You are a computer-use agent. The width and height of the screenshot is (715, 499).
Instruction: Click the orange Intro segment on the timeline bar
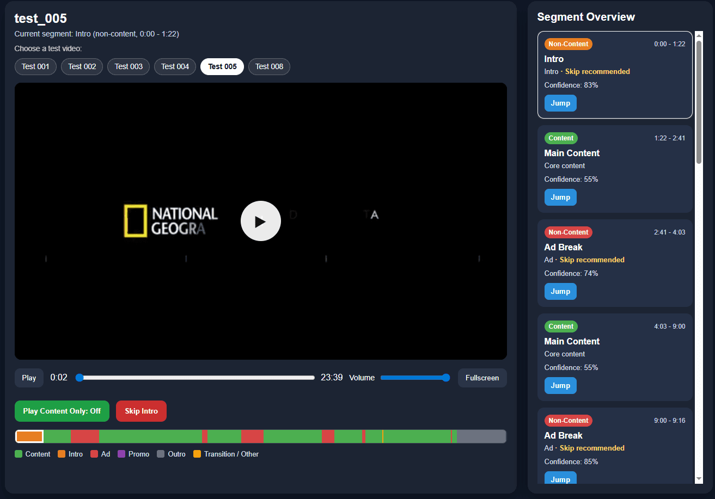point(29,436)
